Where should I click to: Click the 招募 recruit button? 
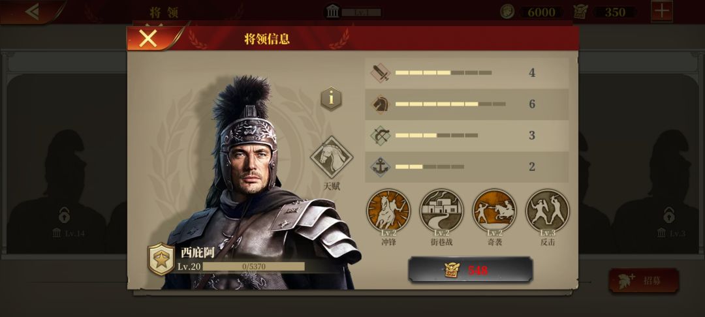[644, 280]
